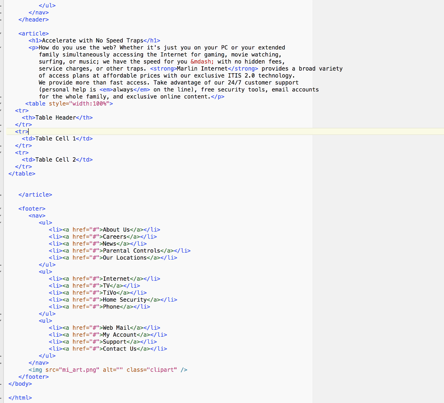Collapse the table tag fold marker

tap(1, 104)
